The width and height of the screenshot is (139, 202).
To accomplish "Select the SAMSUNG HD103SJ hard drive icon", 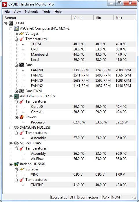I will point(16,128).
